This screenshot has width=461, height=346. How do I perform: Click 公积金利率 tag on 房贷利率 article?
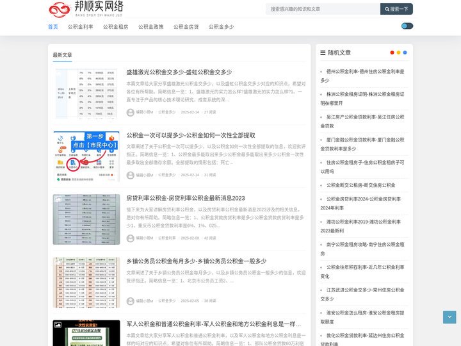pyautogui.click(x=166, y=238)
